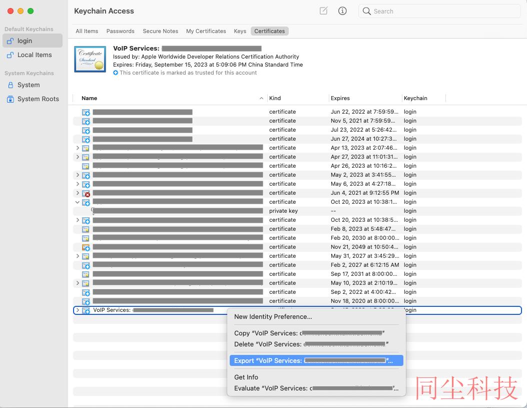The image size is (527, 408).
Task: Sort the list by the Keychain column
Action: tap(423, 98)
